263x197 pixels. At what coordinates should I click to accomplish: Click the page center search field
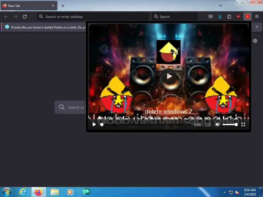click(x=70, y=107)
